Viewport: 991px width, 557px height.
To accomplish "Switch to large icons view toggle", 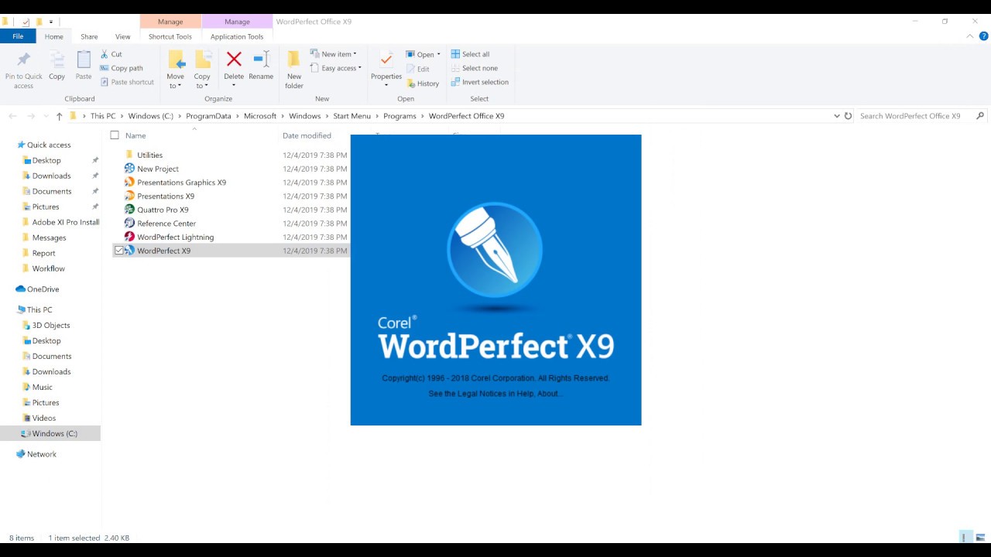I will click(980, 538).
